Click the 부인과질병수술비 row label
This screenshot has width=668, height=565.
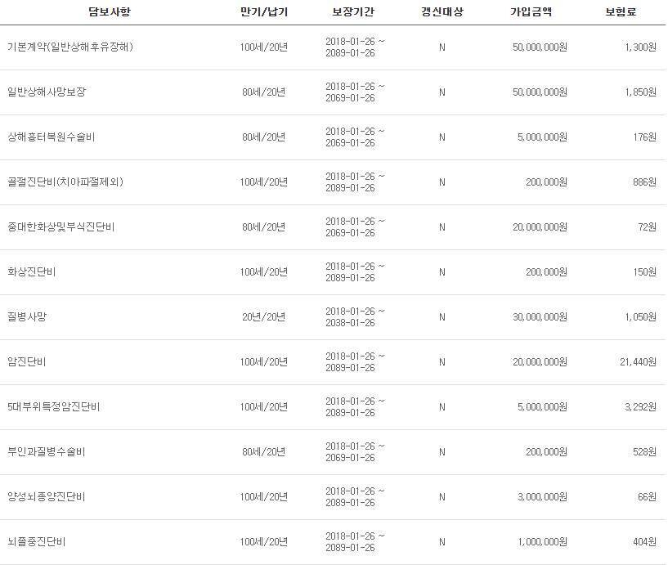pyautogui.click(x=47, y=452)
